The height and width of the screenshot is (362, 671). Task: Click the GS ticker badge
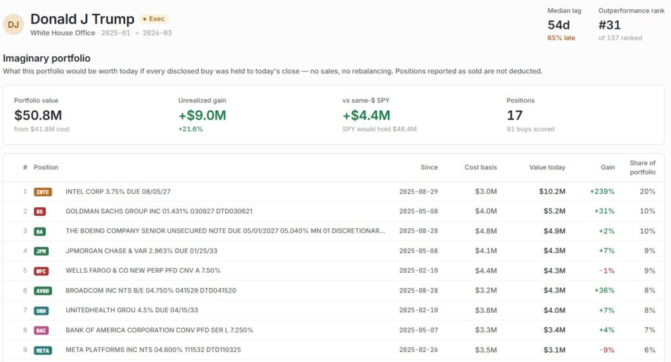click(40, 212)
